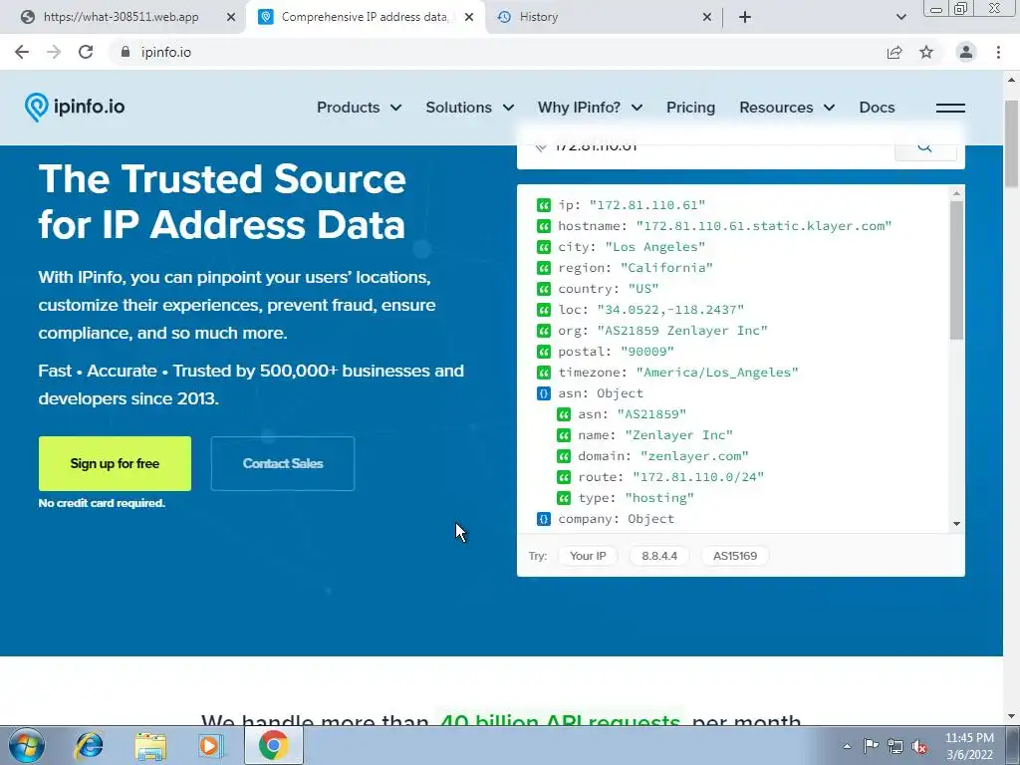Open Windows Explorer from the taskbar
1020x765 pixels.
coord(150,745)
